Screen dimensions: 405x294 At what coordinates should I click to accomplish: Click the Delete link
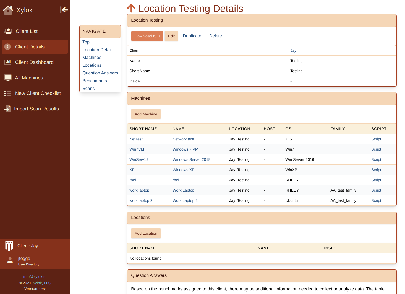pos(216,36)
